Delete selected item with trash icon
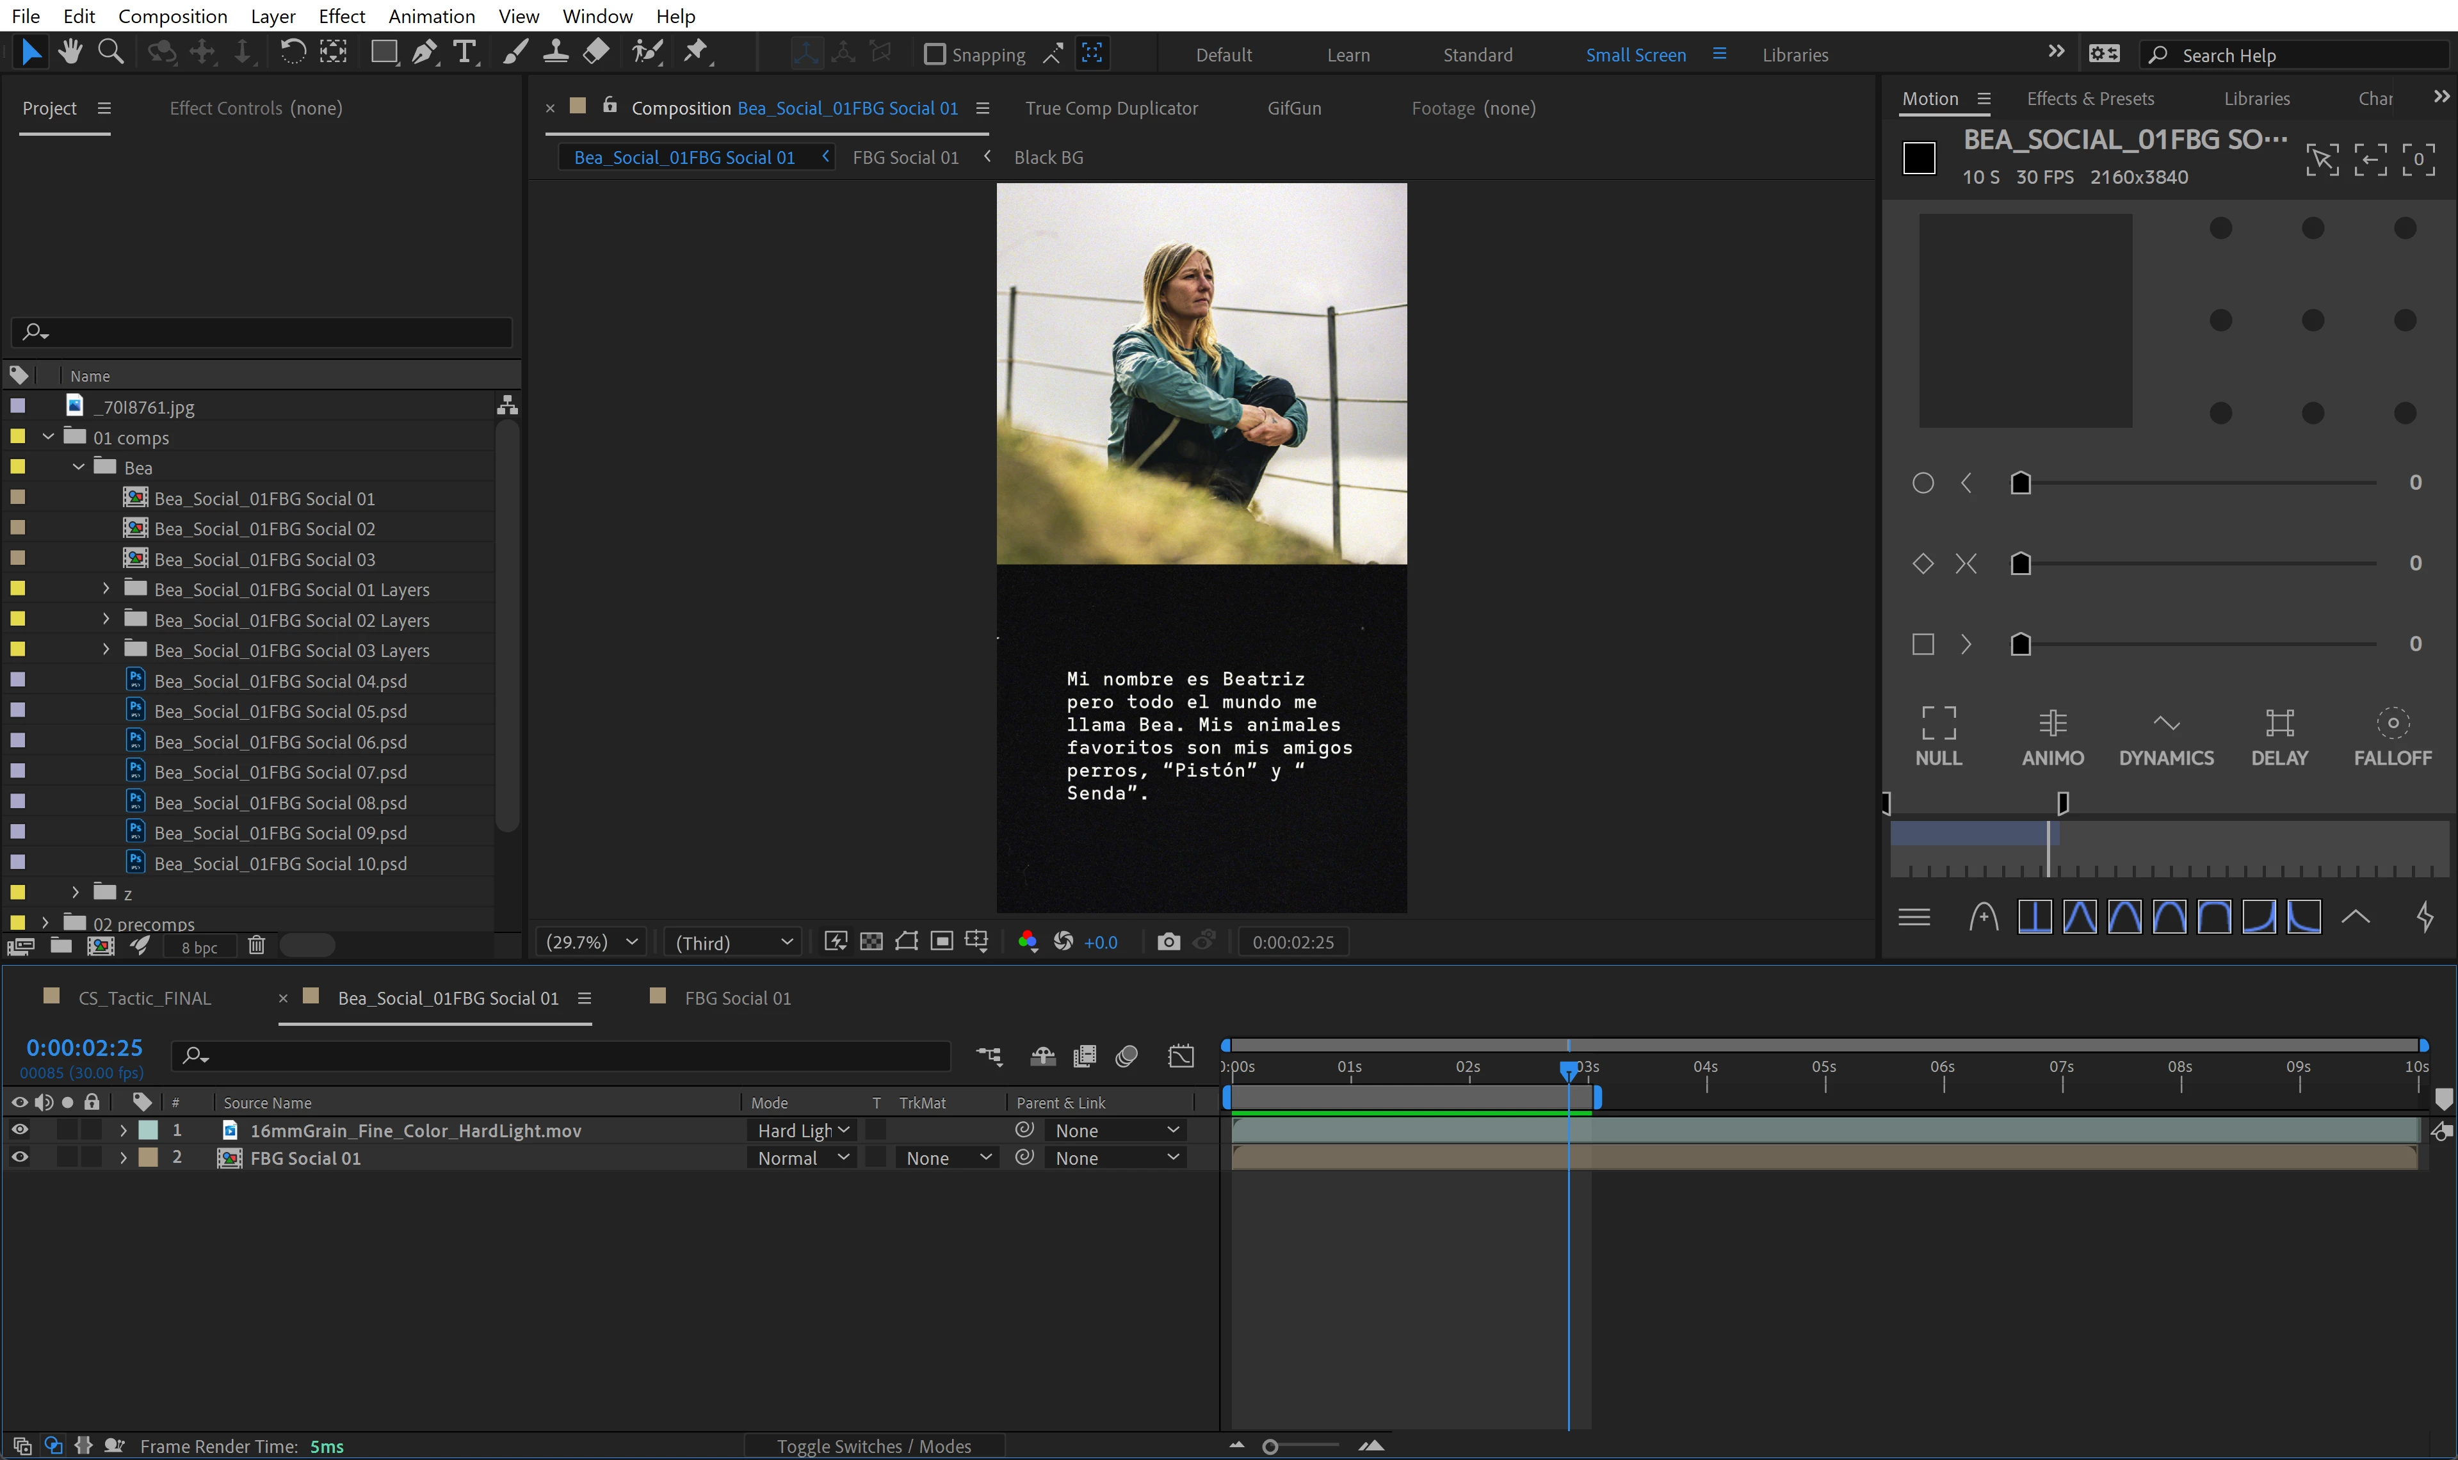Image resolution: width=2458 pixels, height=1460 pixels. 255,945
